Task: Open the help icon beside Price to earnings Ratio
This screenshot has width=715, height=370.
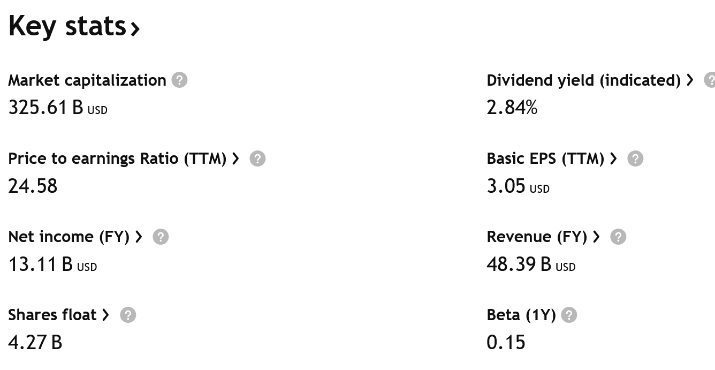Action: [x=257, y=158]
